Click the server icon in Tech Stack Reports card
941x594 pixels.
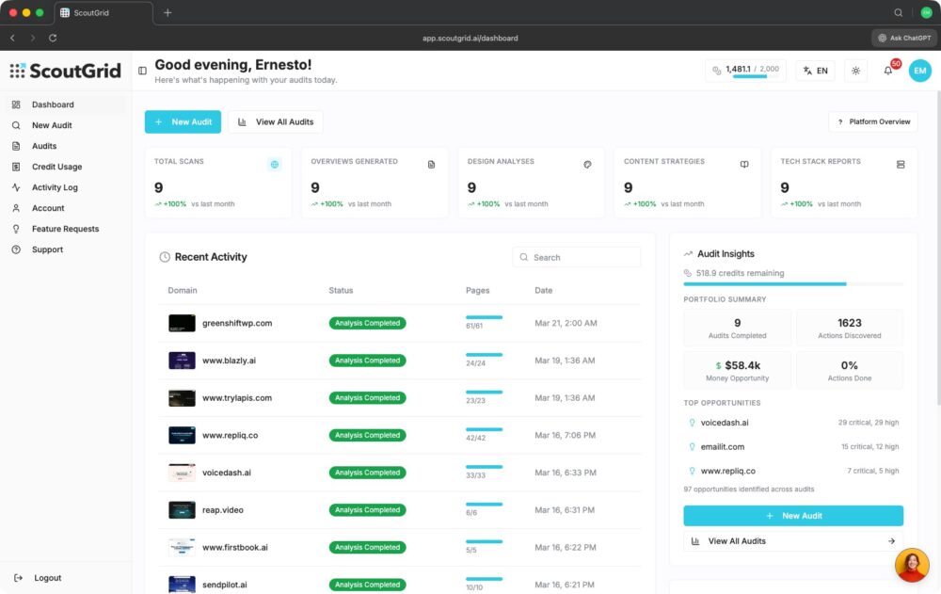click(x=901, y=164)
